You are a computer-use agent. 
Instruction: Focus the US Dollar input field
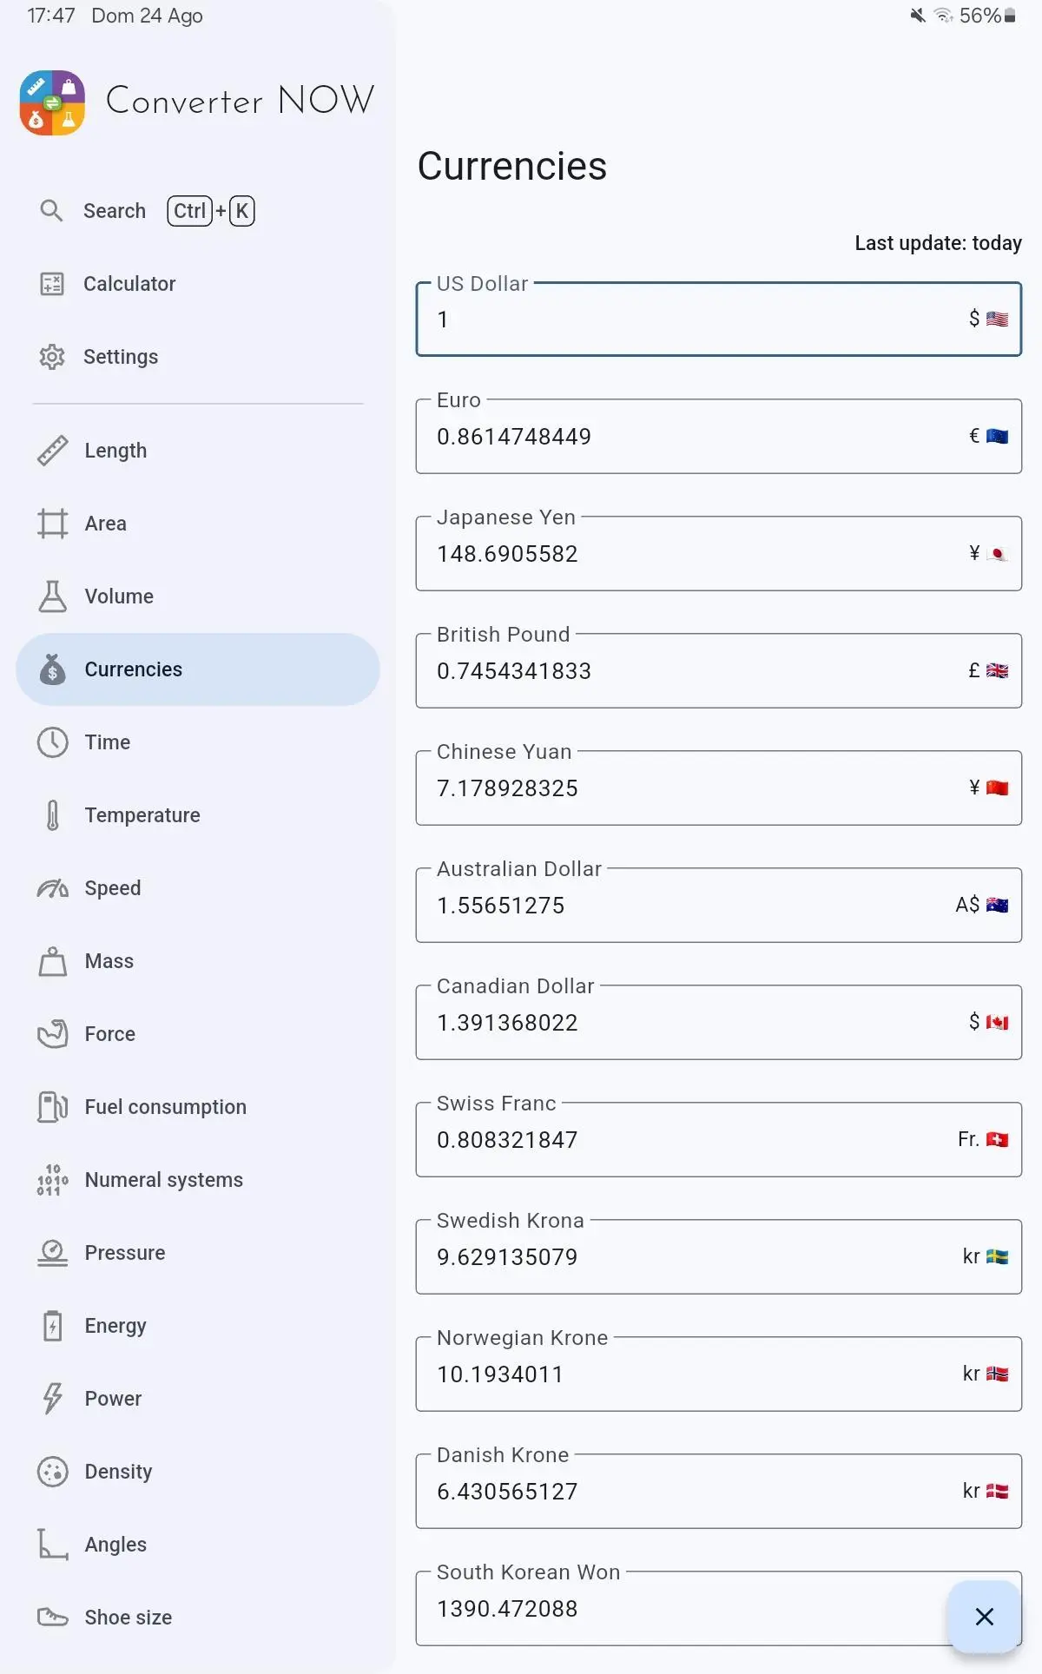click(719, 319)
